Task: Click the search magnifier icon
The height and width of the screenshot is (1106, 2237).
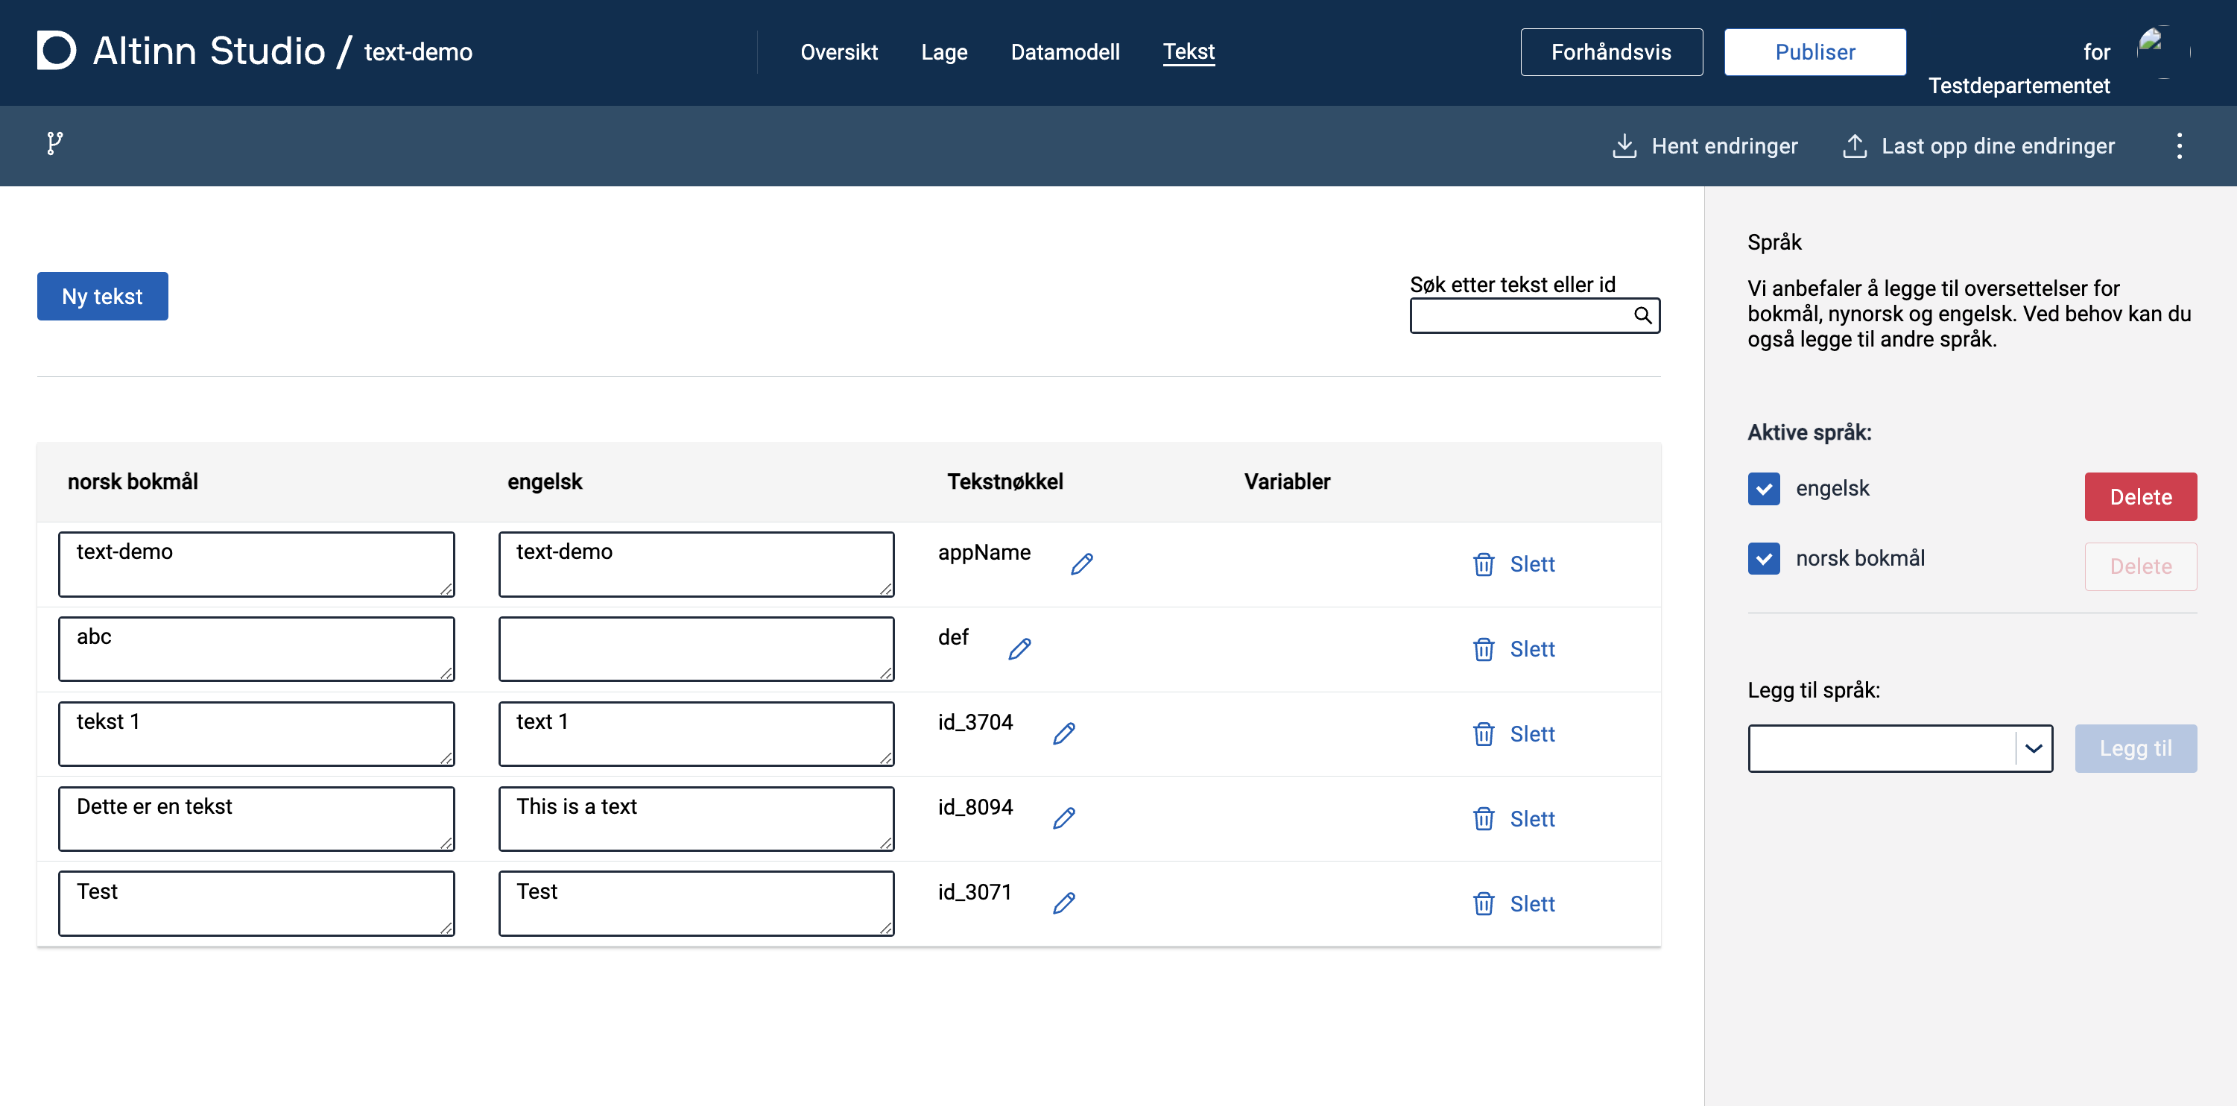Action: point(1642,315)
